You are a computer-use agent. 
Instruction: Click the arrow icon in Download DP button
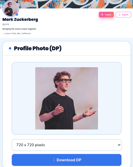point(54,160)
